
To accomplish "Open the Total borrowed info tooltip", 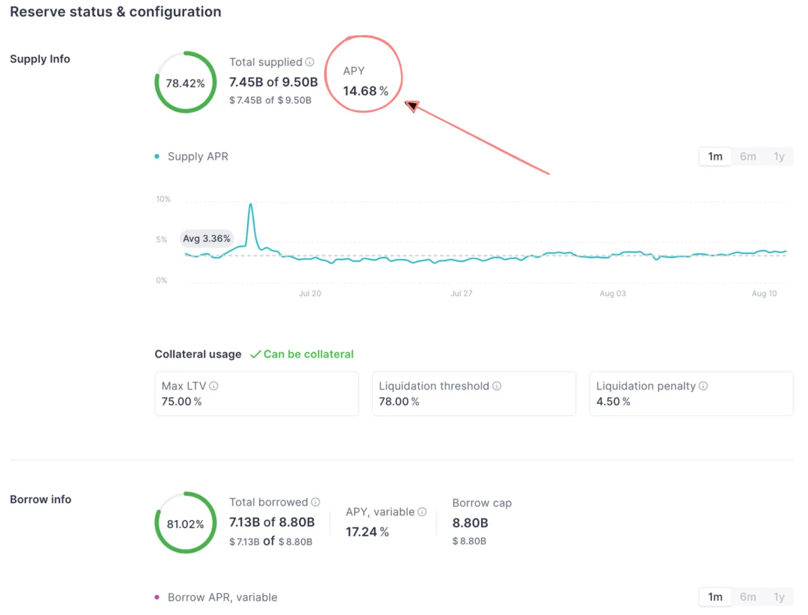I will pyautogui.click(x=316, y=502).
